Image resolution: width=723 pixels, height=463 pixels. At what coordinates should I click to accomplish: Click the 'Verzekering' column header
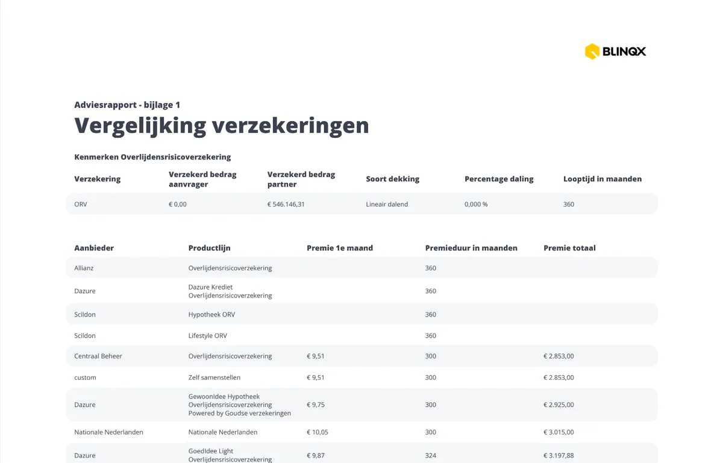[x=98, y=179]
